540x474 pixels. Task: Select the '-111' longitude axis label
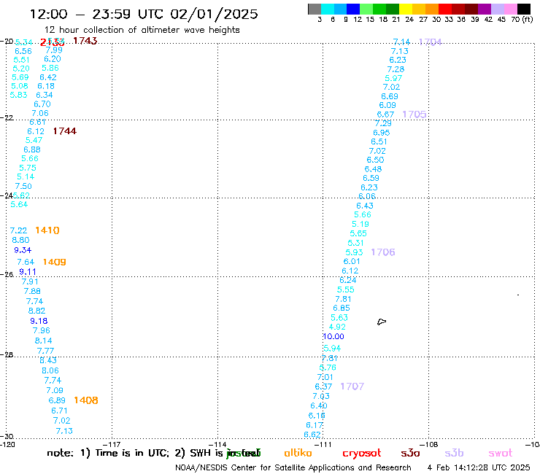point(323,444)
